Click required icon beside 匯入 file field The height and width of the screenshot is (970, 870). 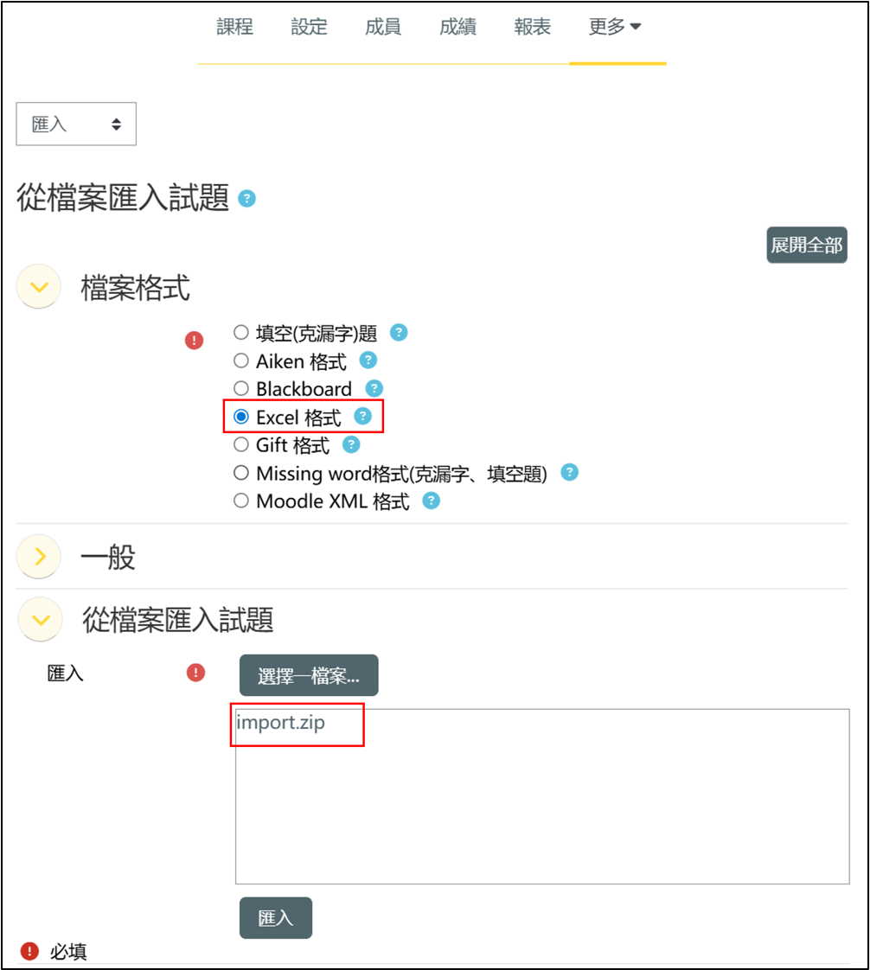point(195,673)
